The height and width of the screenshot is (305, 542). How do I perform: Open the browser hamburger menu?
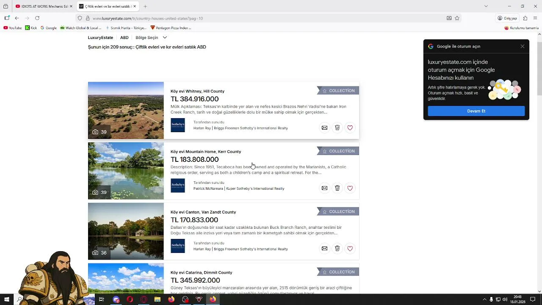(535, 18)
